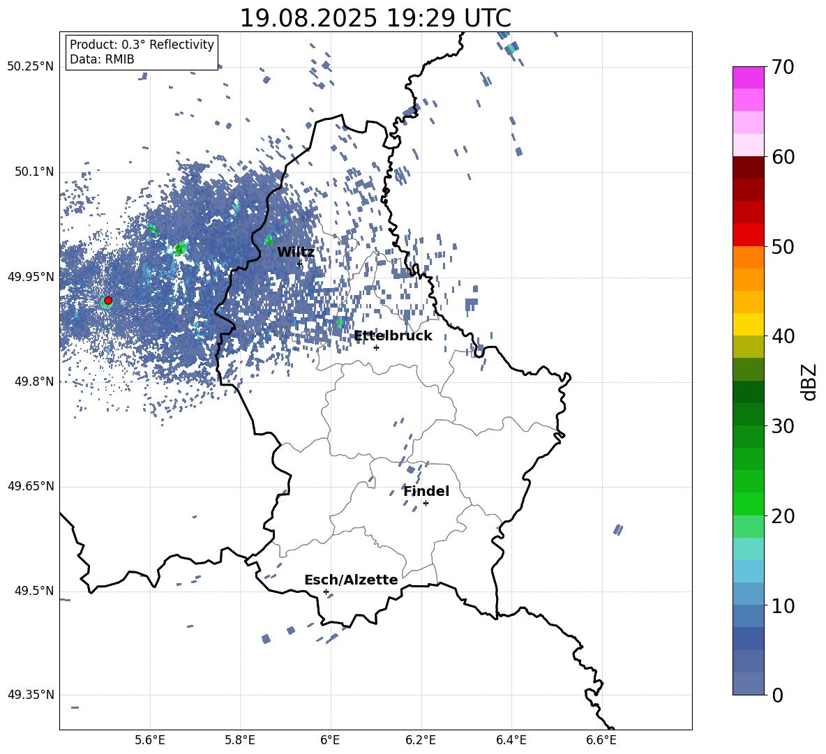Click the 20 value on the colorbar
This screenshot has height=754, width=826.
(x=783, y=516)
